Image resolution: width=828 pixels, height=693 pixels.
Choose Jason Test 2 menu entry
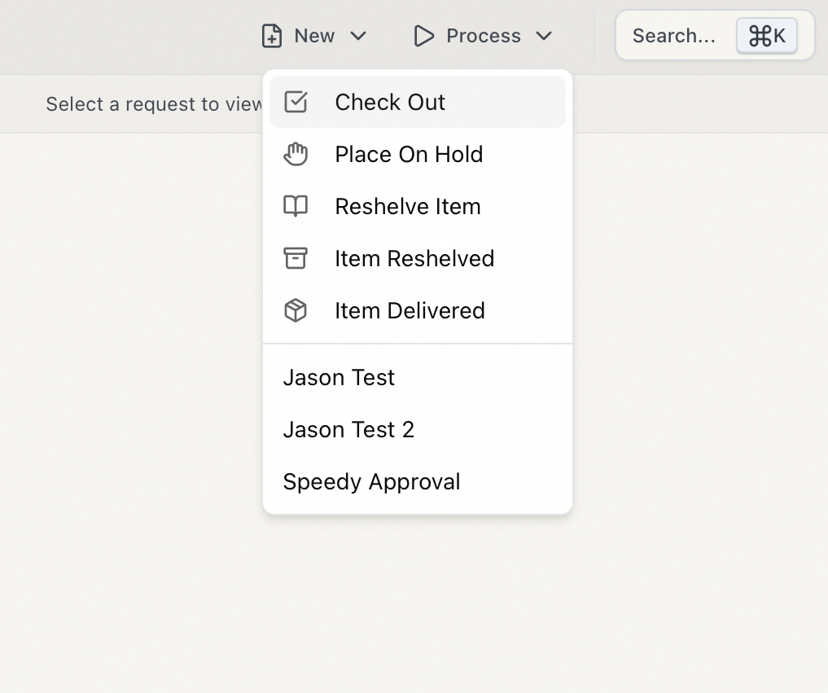point(417,429)
